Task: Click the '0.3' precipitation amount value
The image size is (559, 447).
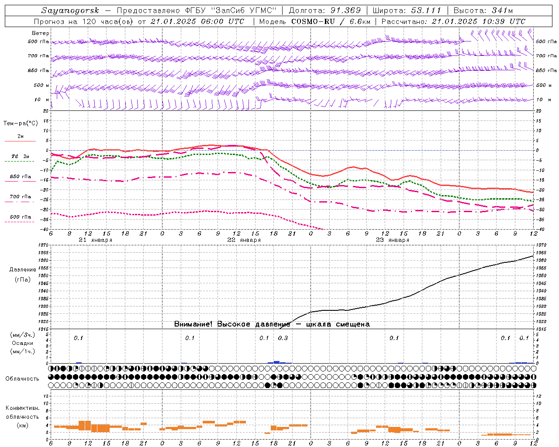Action: [x=283, y=338]
